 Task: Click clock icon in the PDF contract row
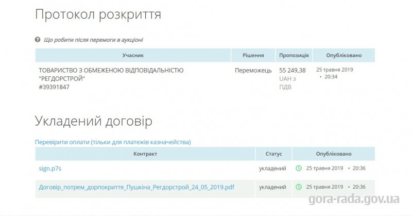[299, 187]
